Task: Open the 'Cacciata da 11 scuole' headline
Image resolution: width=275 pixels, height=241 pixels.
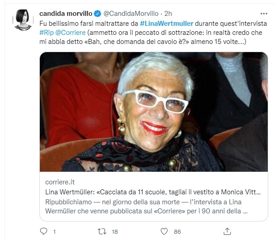Action: point(153,192)
